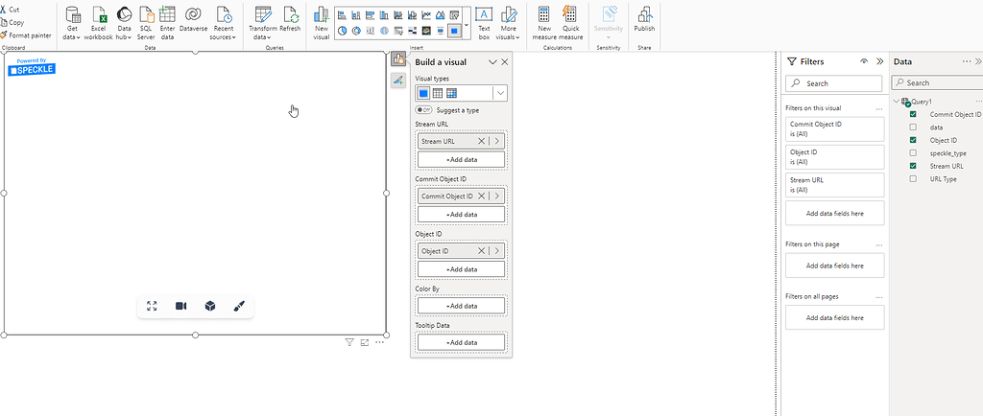Click the Enter data icon
983x416 pixels.
click(x=167, y=15)
